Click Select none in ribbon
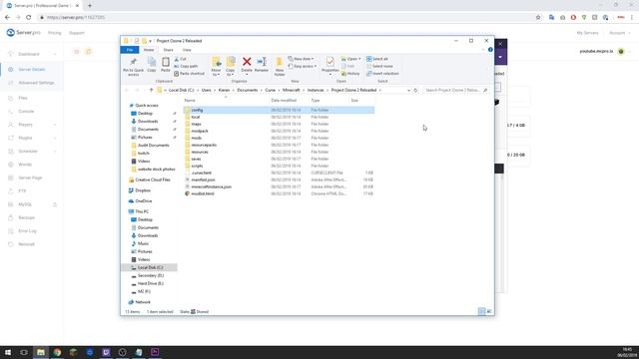639x359 pixels. 379,67
